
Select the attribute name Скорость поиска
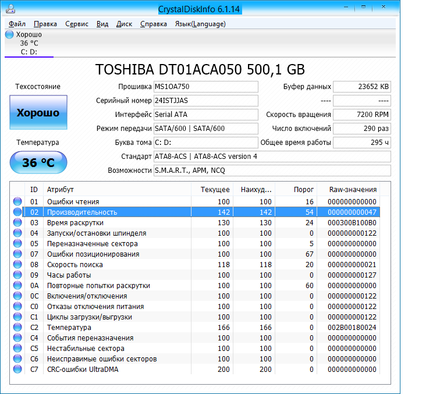coord(75,265)
